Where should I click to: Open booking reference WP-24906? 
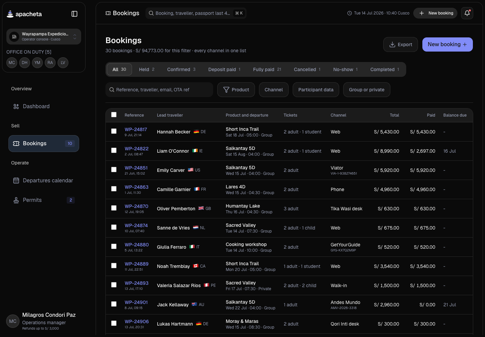pos(137,321)
